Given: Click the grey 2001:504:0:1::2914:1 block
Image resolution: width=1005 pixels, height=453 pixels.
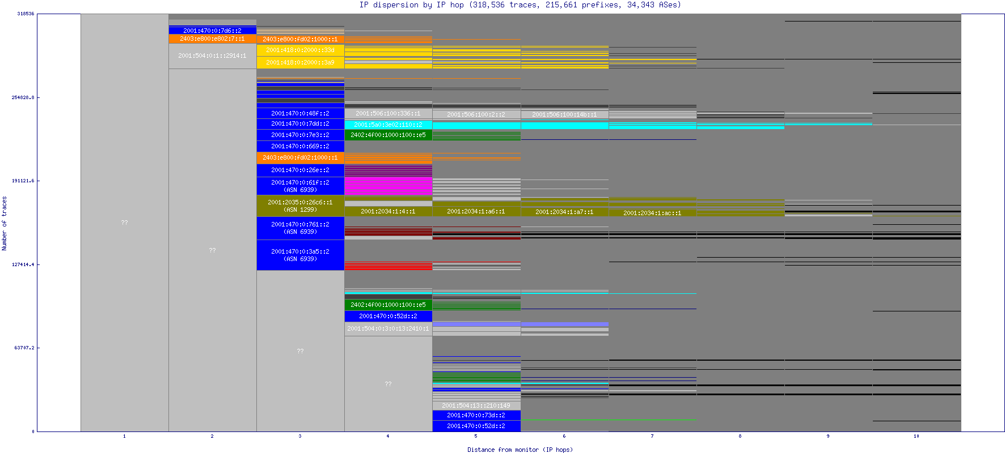Looking at the screenshot, I should point(212,56).
